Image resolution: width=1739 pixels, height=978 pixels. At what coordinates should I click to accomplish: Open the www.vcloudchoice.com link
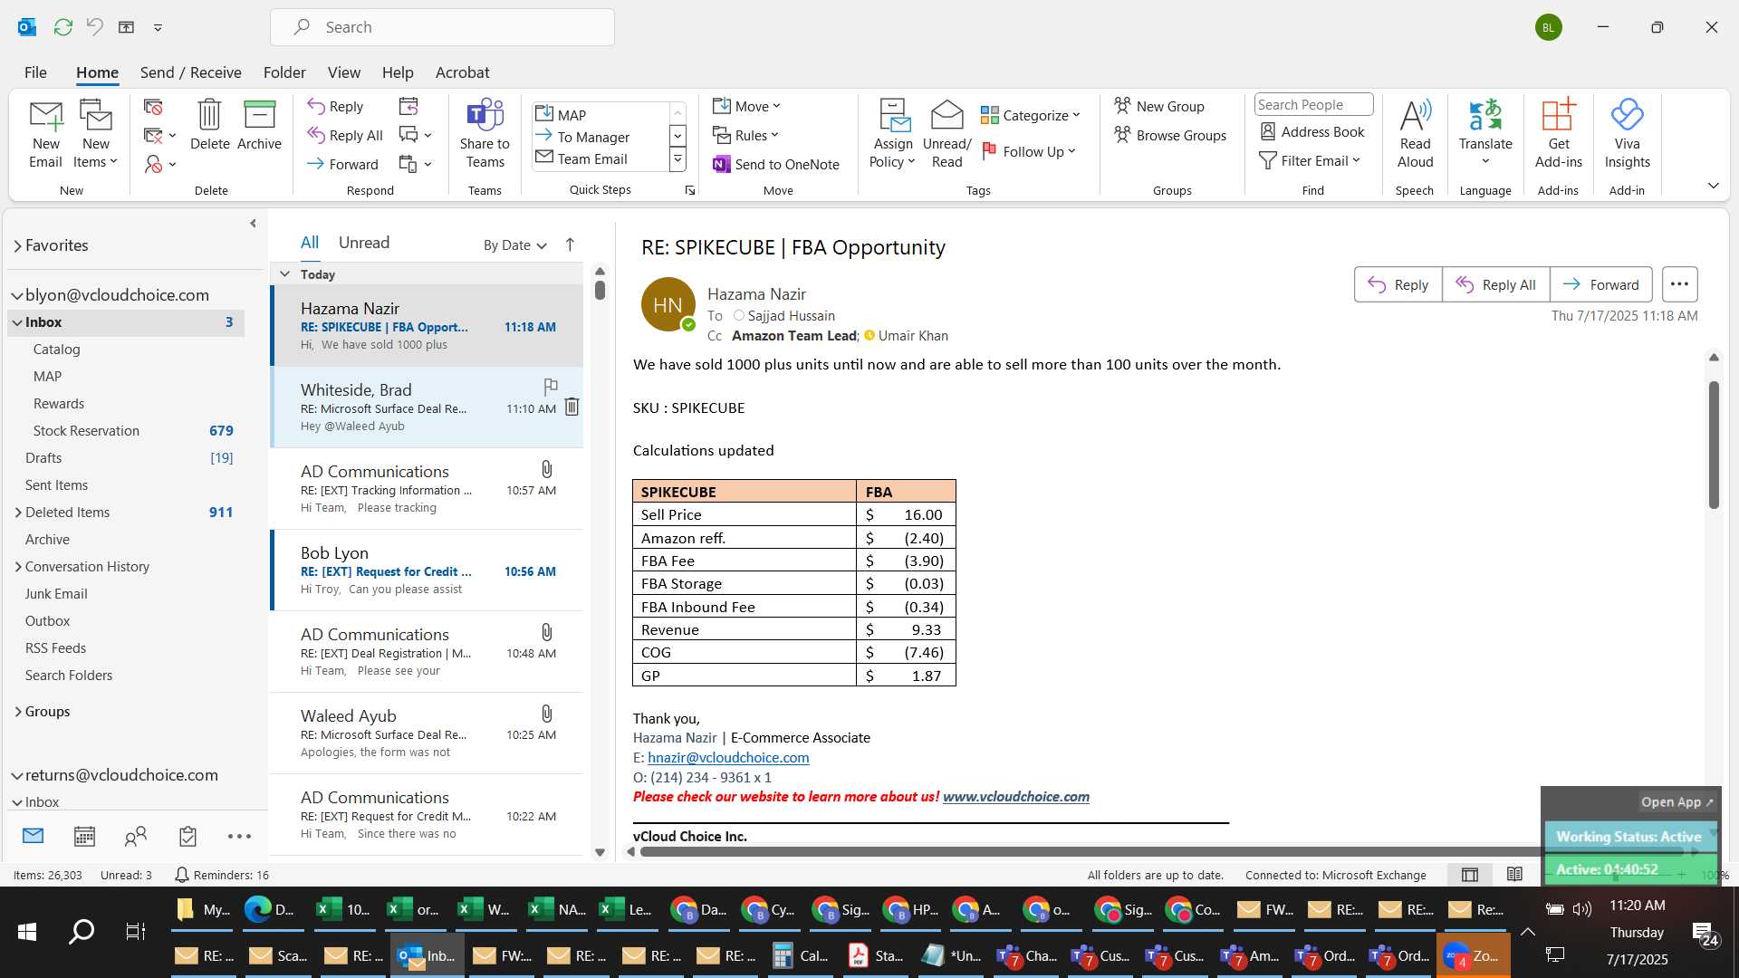[x=1015, y=797]
